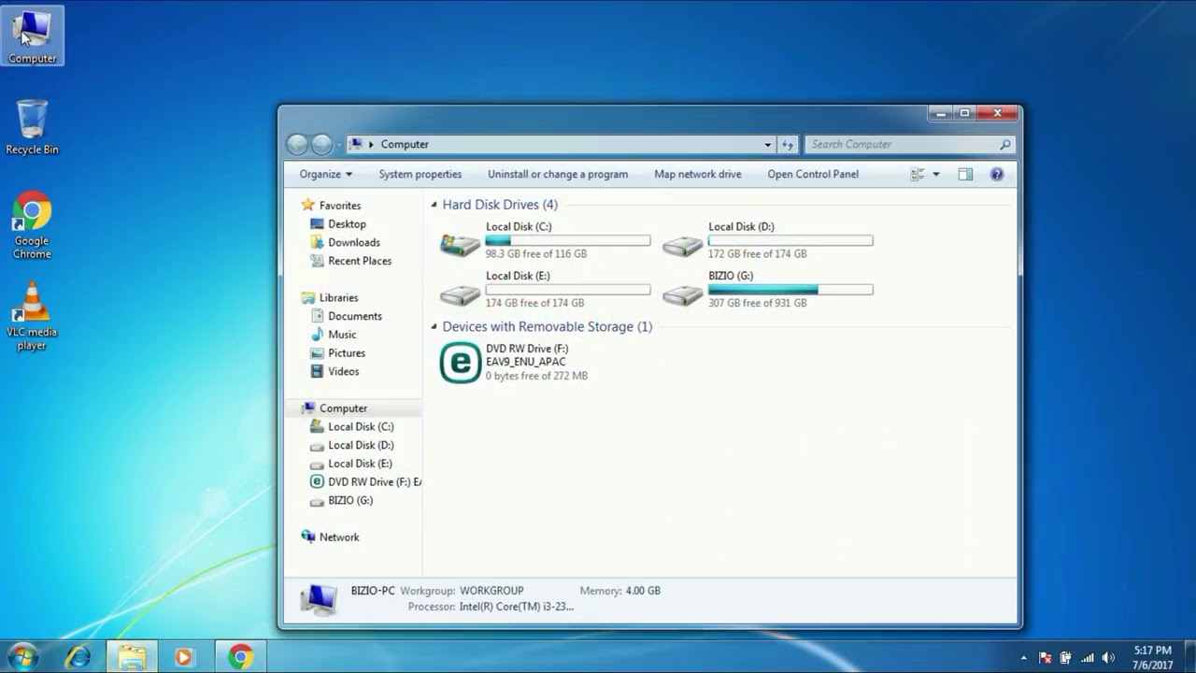Click the Forward navigation arrow
The height and width of the screenshot is (673, 1196).
click(321, 144)
